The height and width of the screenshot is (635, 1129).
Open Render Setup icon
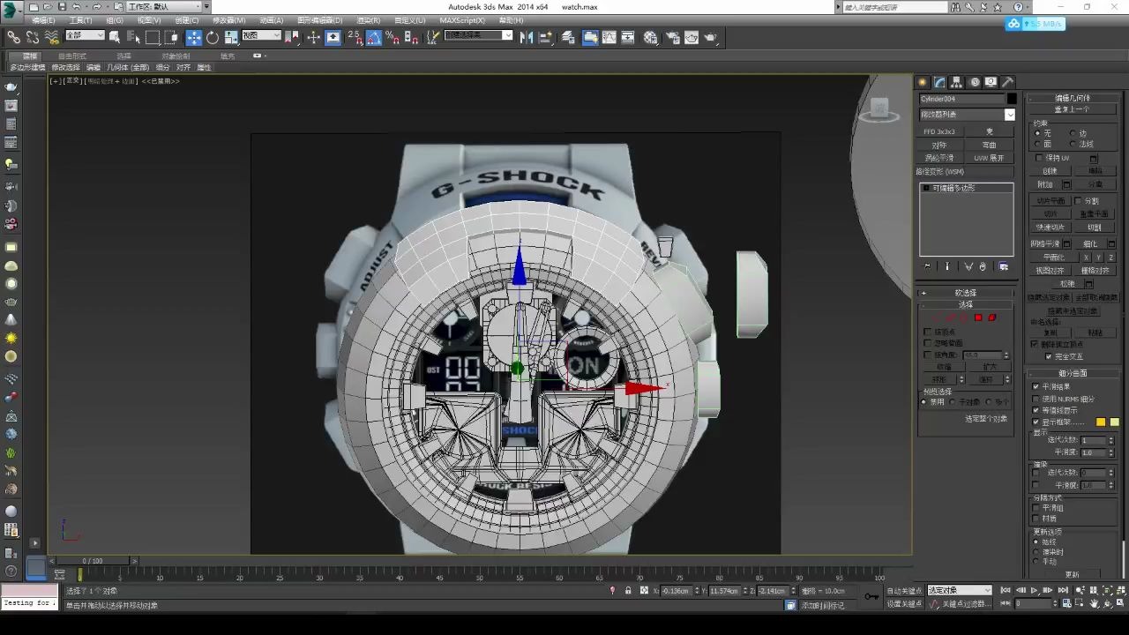click(672, 37)
